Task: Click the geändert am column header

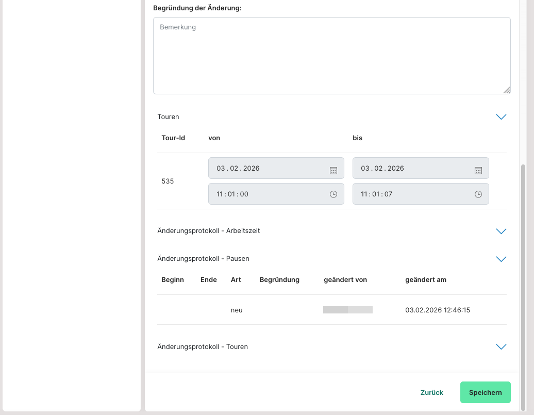Action: click(426, 280)
